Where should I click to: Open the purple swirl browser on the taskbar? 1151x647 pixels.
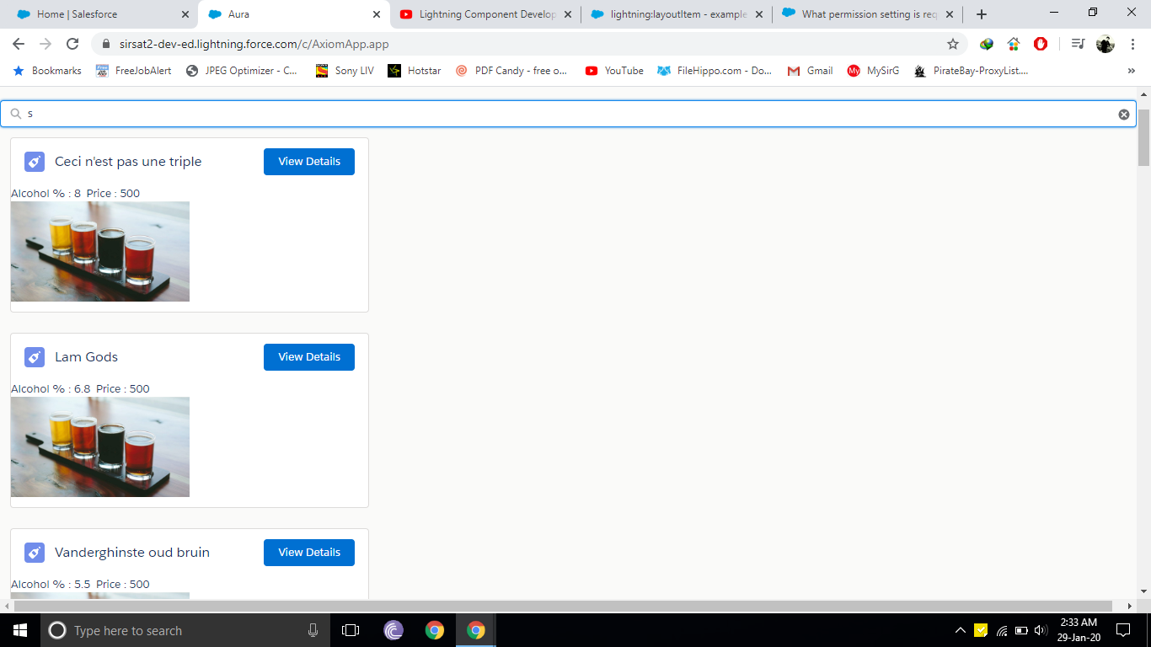393,630
